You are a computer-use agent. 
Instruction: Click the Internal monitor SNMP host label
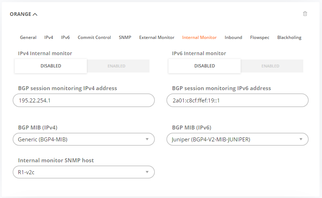56,160
